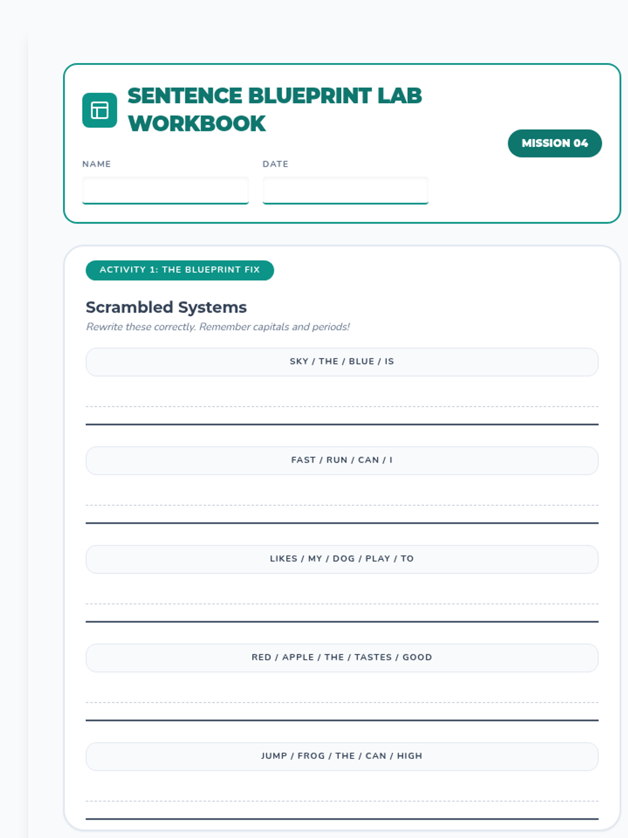Select the JUMP / FROG / THE / CAN / HIGH prompt
The height and width of the screenshot is (838, 628).
click(x=342, y=756)
